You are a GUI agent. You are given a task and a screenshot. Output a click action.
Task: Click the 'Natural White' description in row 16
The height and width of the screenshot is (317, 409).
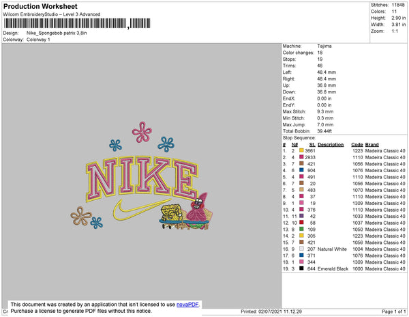(332, 249)
